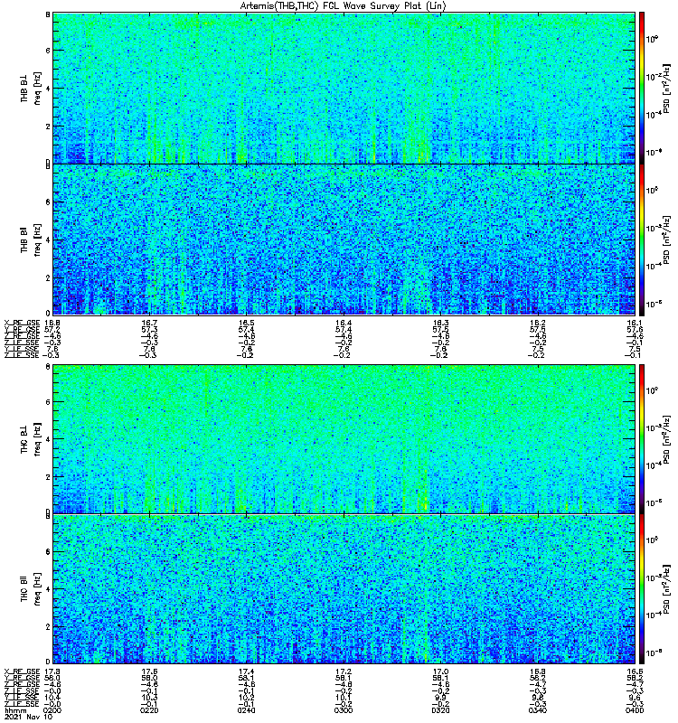Click the '0220' time axis label
The image size is (678, 723).
(x=149, y=710)
